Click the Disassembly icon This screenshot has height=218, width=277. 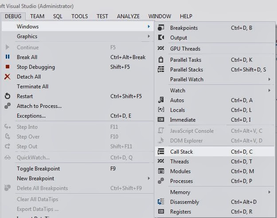click(161, 202)
